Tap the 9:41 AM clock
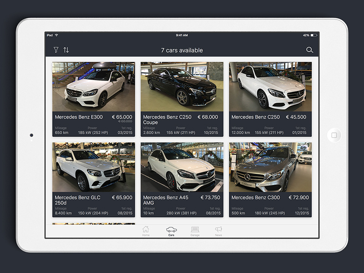364x273 pixels. pos(182,35)
